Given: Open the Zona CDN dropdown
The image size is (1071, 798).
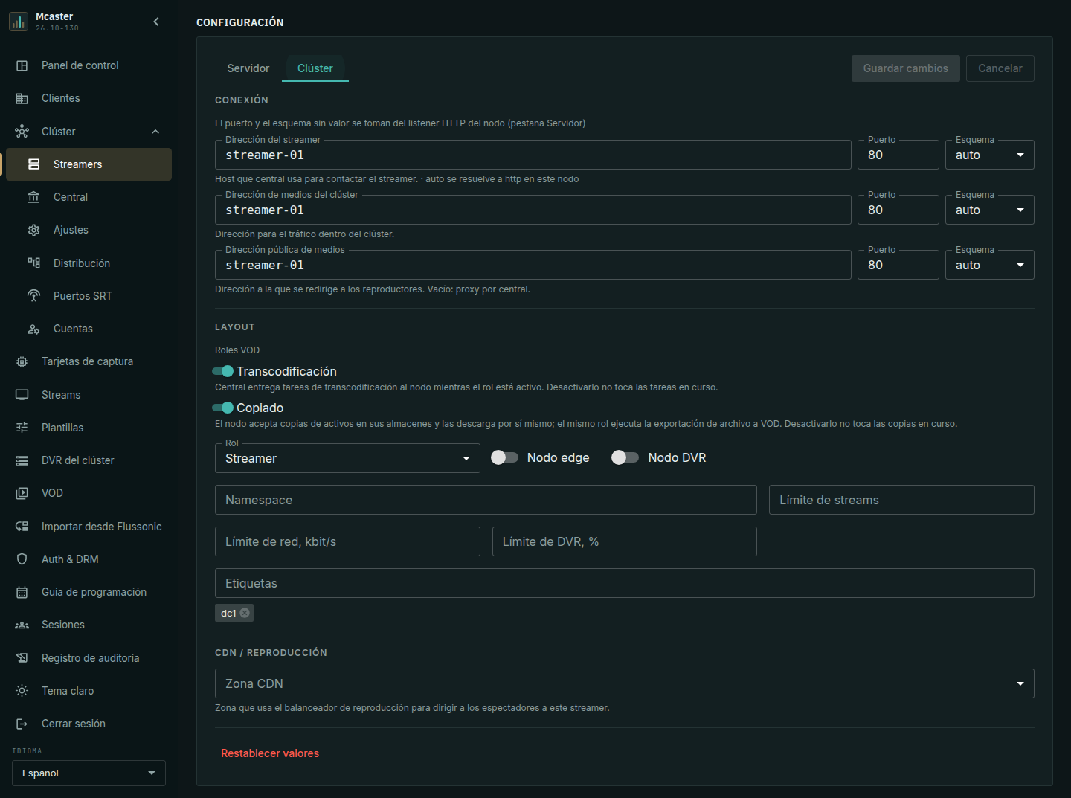Looking at the screenshot, I should point(624,683).
